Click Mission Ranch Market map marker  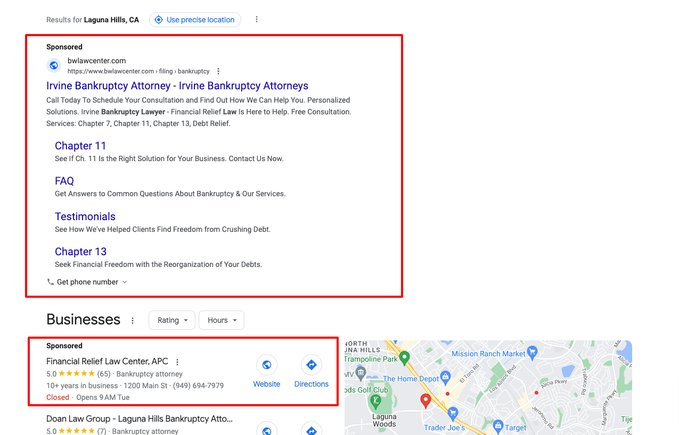533,352
